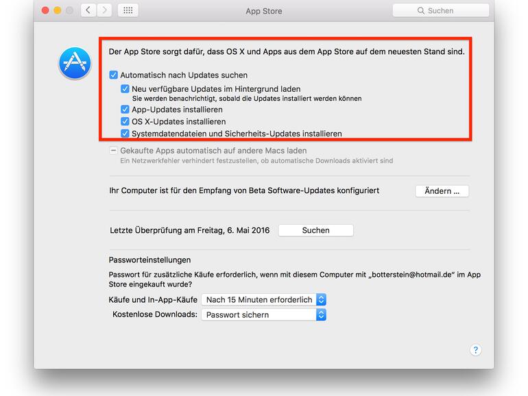Minimize window with yellow button
The width and height of the screenshot is (528, 396).
point(58,10)
